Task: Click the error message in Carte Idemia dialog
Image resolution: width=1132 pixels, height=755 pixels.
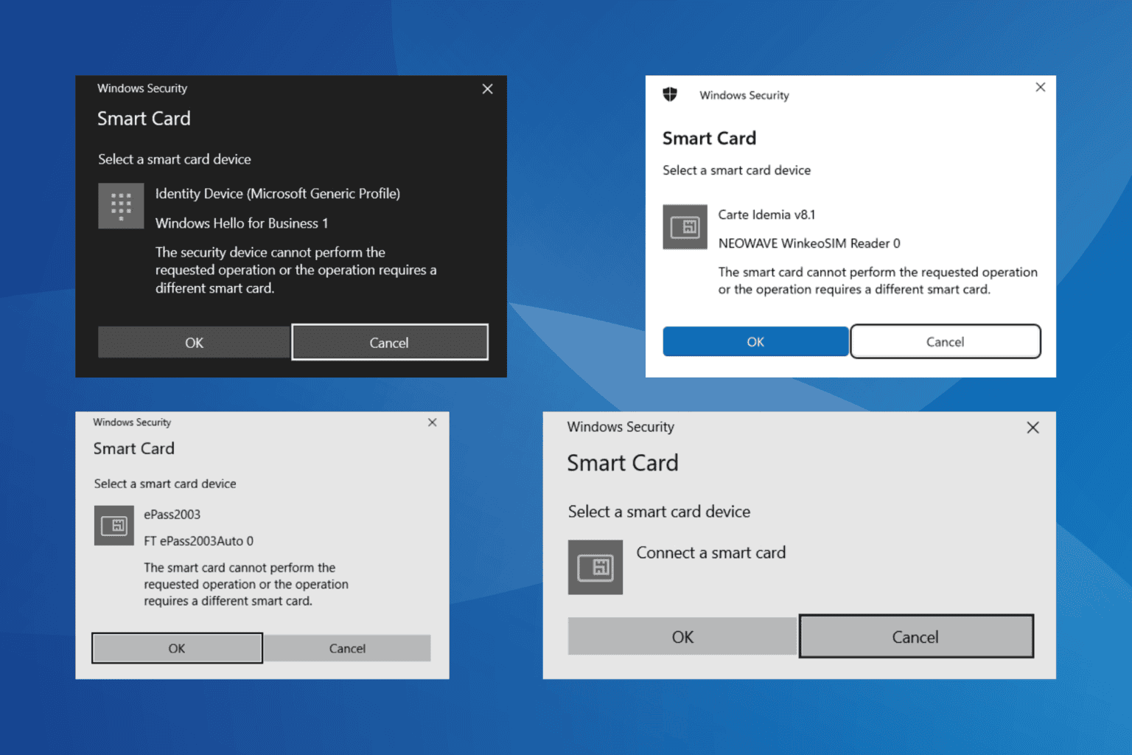Action: [x=878, y=281]
